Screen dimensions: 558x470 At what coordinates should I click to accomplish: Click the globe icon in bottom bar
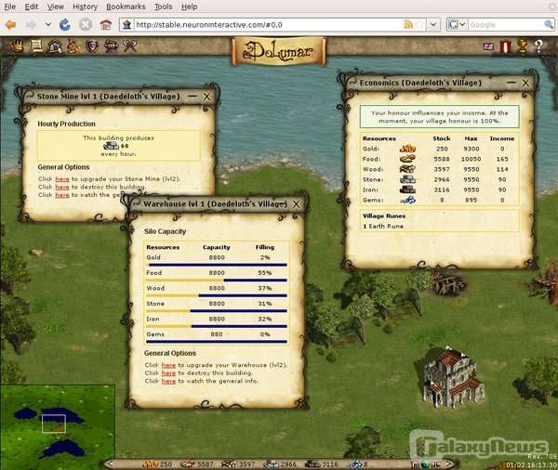(425, 464)
